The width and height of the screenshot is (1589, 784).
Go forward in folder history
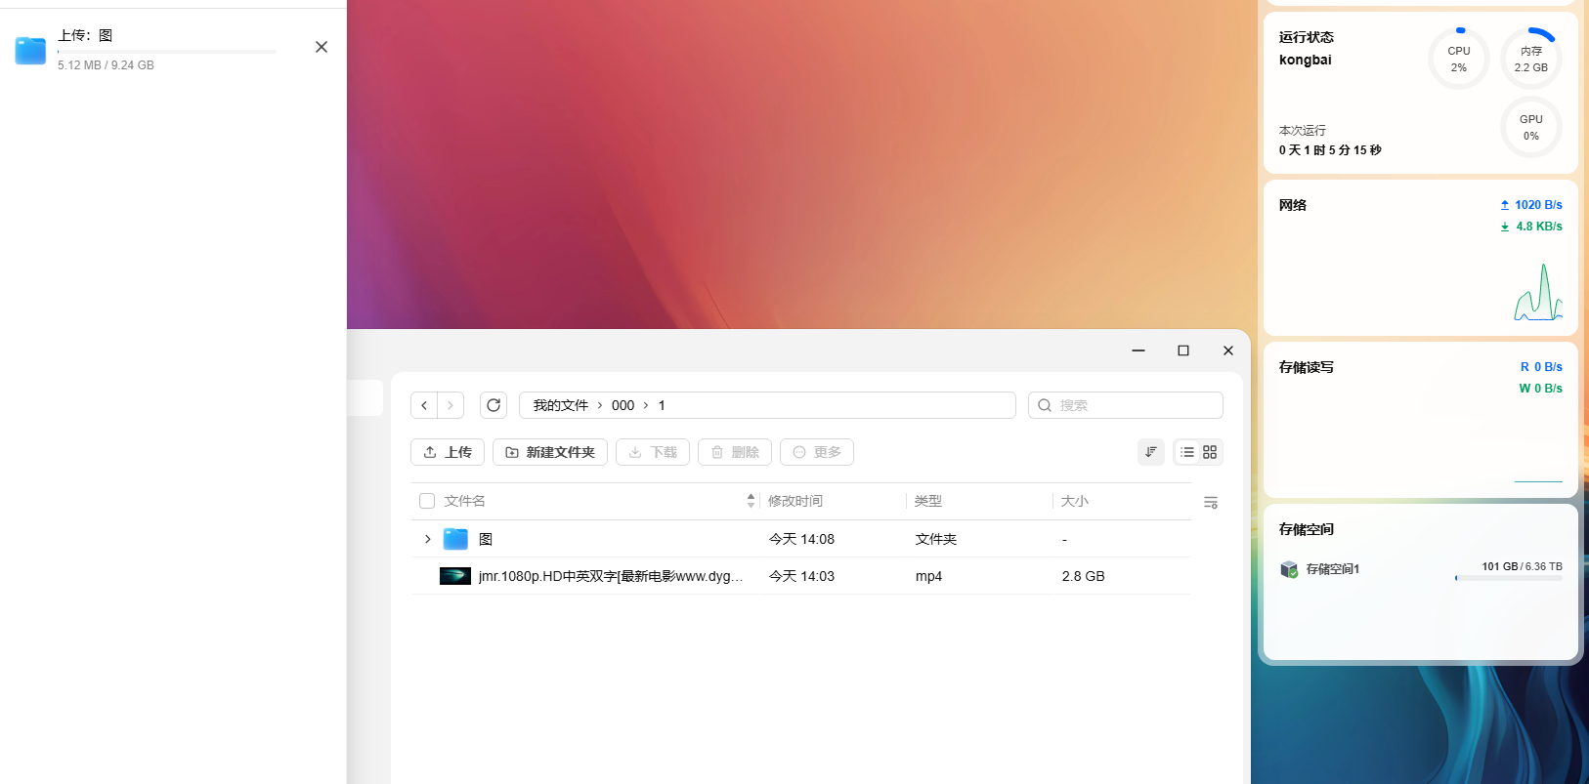tap(451, 405)
